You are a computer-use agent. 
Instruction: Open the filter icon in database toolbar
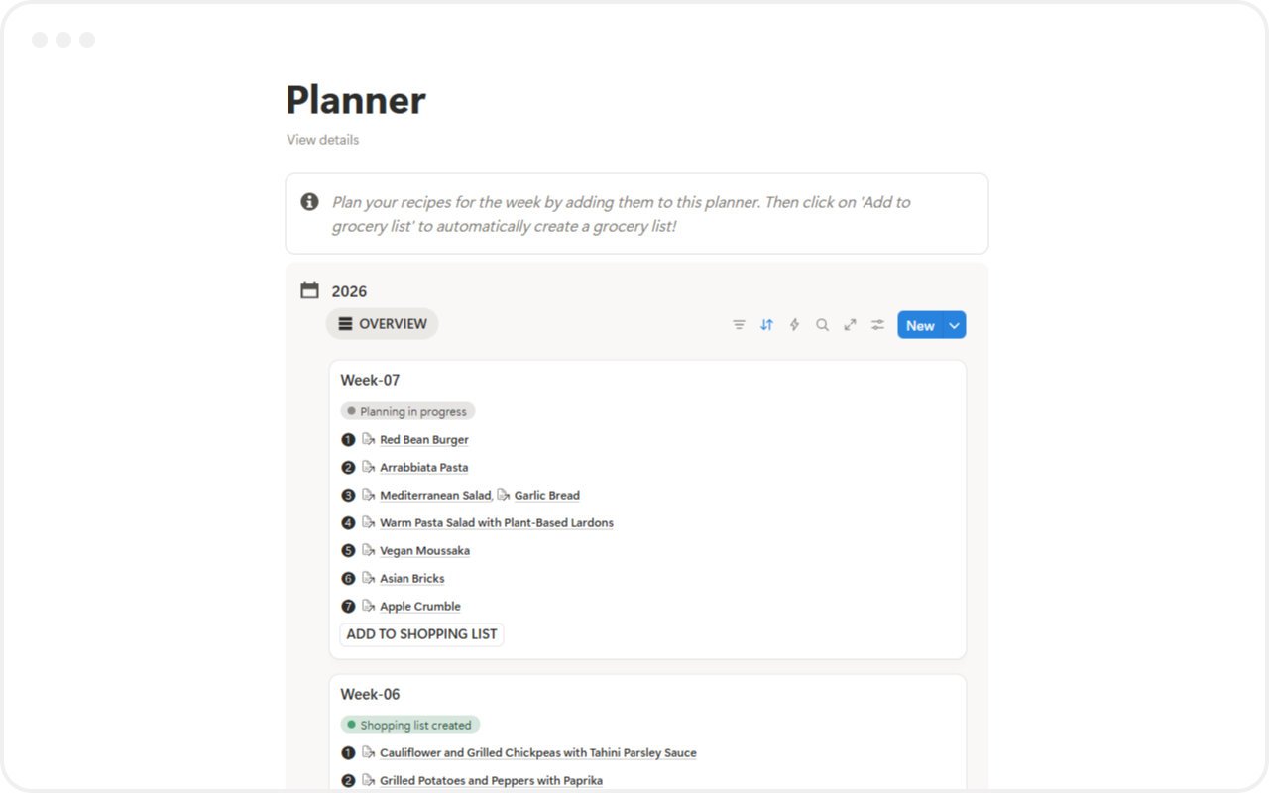(739, 325)
